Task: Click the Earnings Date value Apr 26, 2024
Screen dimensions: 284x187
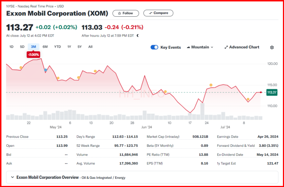Action: click(x=268, y=137)
